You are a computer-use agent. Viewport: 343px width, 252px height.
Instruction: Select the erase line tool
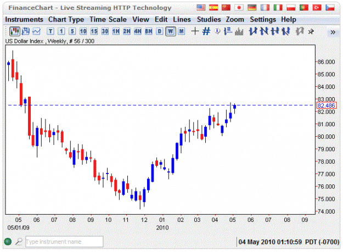[x=286, y=31]
